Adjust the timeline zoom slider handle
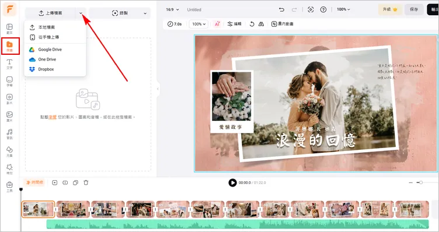This screenshot has width=439, height=232. (x=420, y=182)
